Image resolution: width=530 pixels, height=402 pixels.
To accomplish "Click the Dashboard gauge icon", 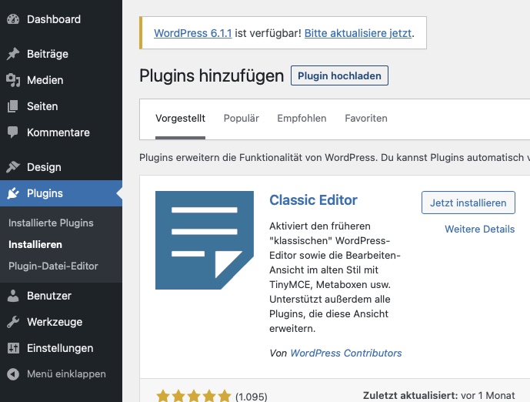I will click(x=13, y=19).
